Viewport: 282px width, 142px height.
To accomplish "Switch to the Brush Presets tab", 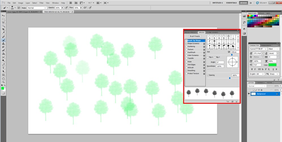I will [x=191, y=32].
